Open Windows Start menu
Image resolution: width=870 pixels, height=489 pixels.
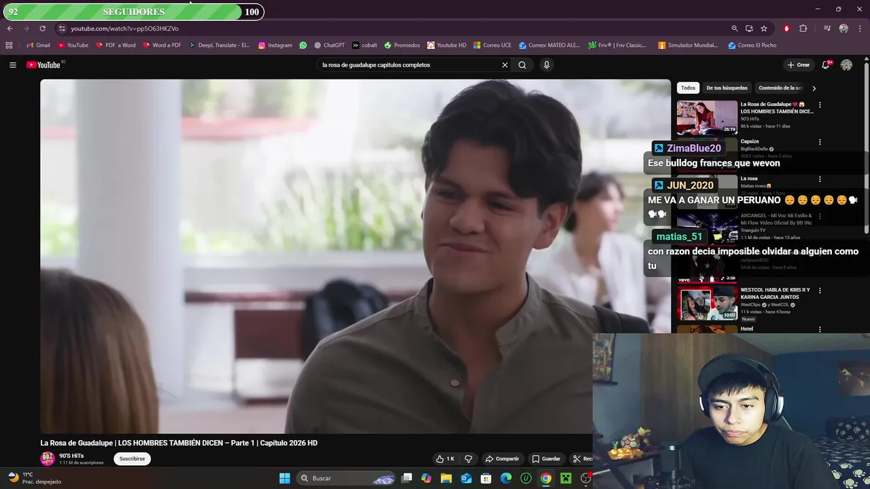[x=285, y=478]
